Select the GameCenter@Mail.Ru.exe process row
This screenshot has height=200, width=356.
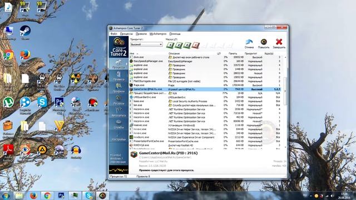[205, 89]
